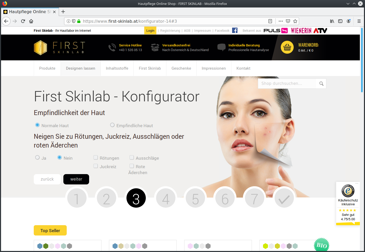This screenshot has height=252, width=365.
Task: Jump to configurator step 7
Action: [254, 198]
